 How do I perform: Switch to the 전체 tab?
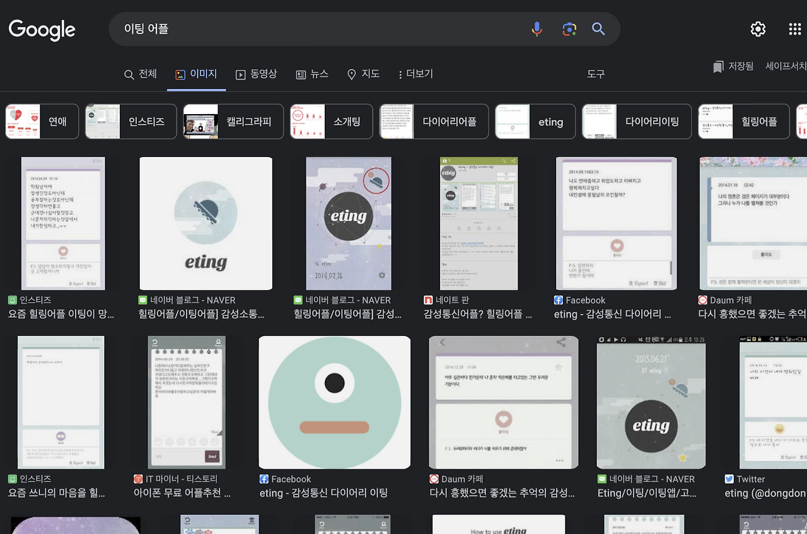[141, 74]
